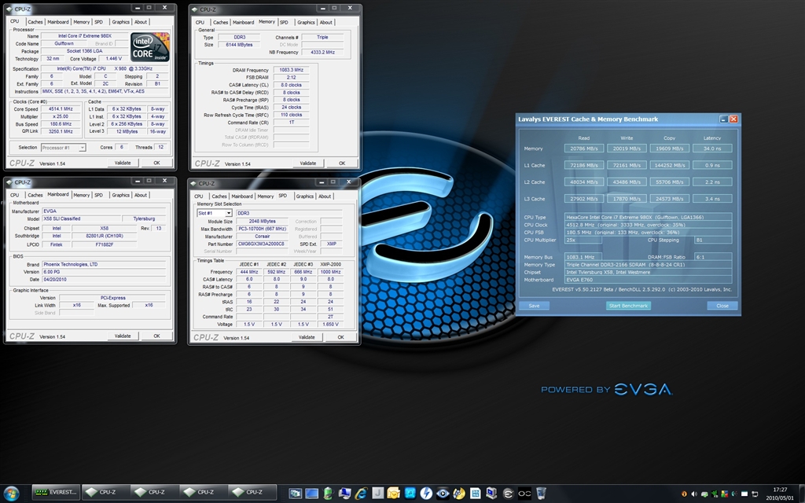Open the EVGA E logo quick launch icon

(x=508, y=494)
